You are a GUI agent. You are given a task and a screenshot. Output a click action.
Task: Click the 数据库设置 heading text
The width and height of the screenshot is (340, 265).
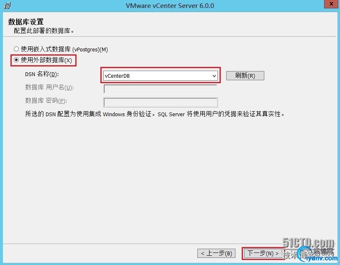[26, 22]
